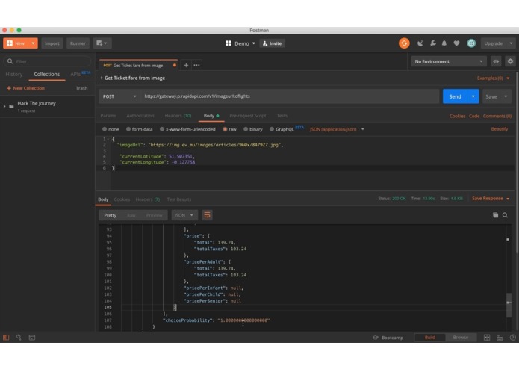Copy the response to clipboard

(495, 215)
